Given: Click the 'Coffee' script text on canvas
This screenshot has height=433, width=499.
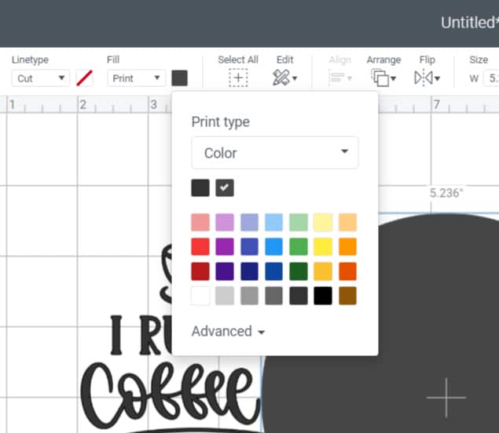Looking at the screenshot, I should tap(171, 395).
